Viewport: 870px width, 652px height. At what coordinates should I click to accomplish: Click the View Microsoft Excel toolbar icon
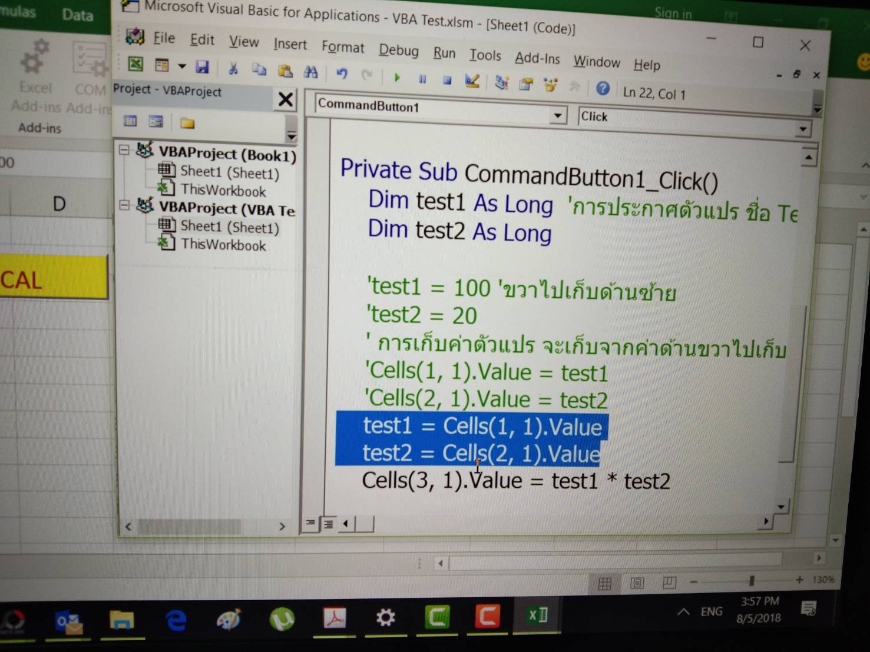(x=135, y=63)
